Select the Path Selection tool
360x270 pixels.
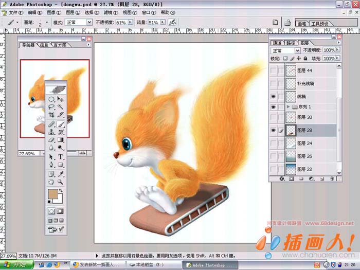[51, 157]
